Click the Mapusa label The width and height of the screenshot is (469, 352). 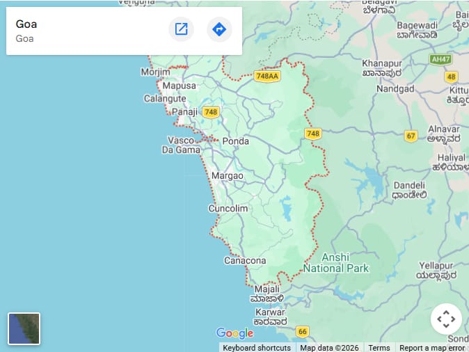click(x=179, y=86)
